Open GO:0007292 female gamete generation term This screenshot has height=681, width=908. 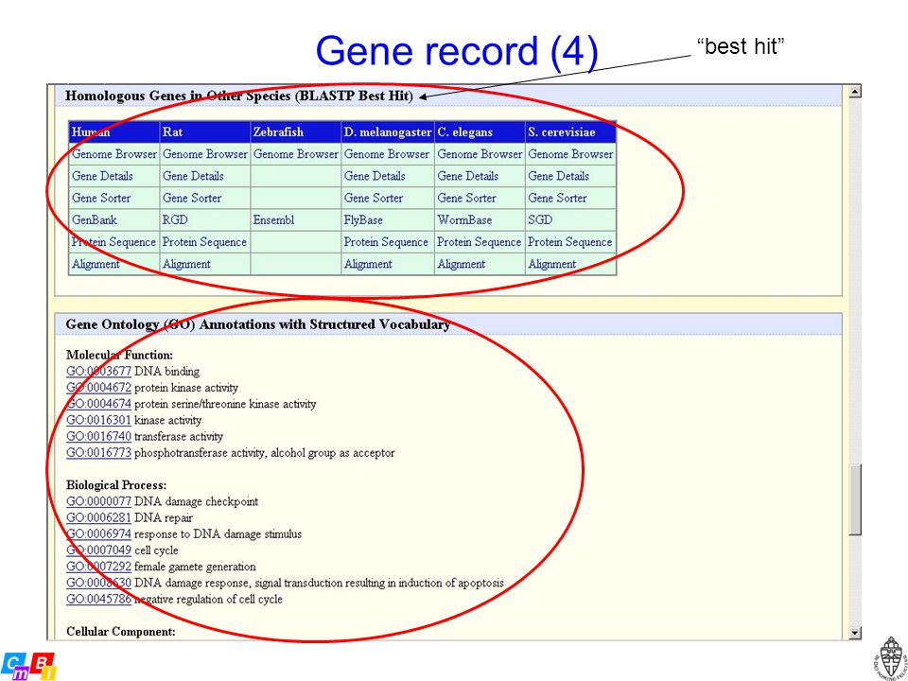coord(98,567)
